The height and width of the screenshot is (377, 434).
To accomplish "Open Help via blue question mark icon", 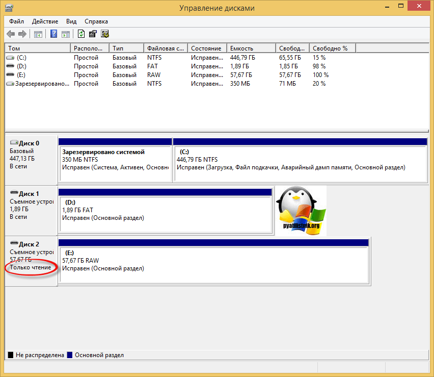I will tap(53, 34).
